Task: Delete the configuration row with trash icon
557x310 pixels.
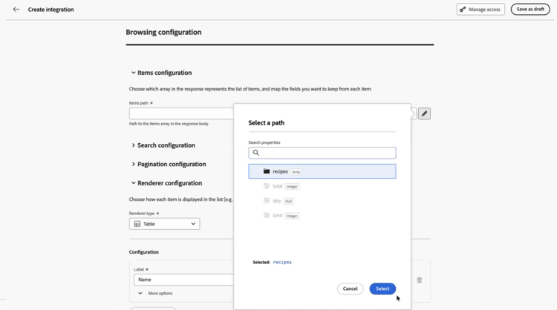Action: [x=419, y=280]
